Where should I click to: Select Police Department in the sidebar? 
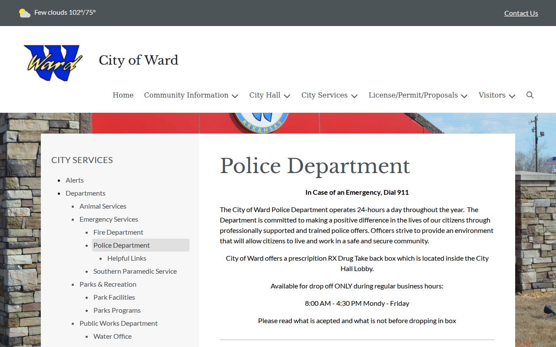(141, 245)
